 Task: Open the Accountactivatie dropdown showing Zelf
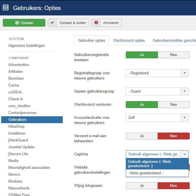pos(185,118)
